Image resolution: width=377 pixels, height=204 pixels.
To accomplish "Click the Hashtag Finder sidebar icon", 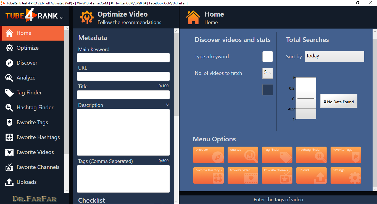I will [x=9, y=108].
